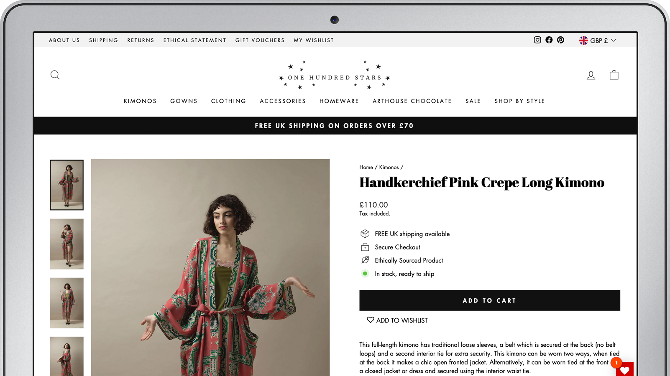Viewport: 670px width, 376px height.
Task: Visit the Facebook page icon
Action: click(549, 40)
